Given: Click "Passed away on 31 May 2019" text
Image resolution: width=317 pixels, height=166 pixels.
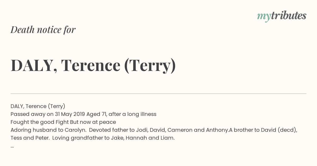Looking at the screenshot, I should pos(48,114).
